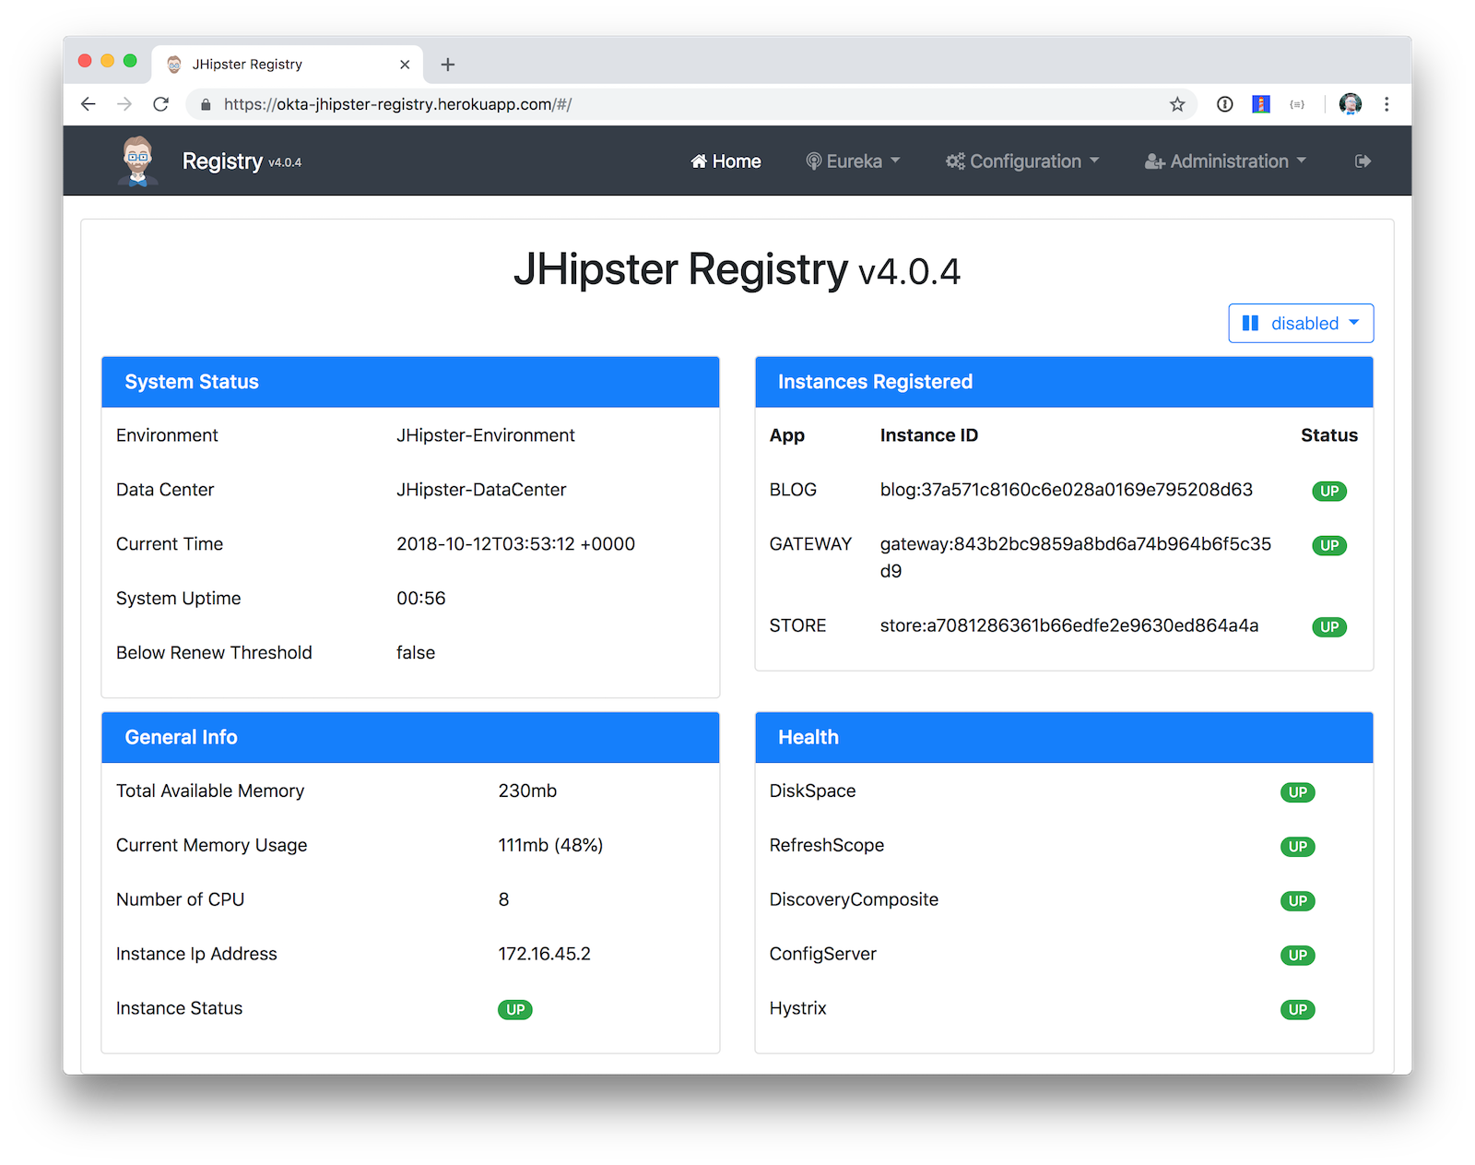Expand the Administration menu
This screenshot has height=1165, width=1475.
tap(1225, 161)
